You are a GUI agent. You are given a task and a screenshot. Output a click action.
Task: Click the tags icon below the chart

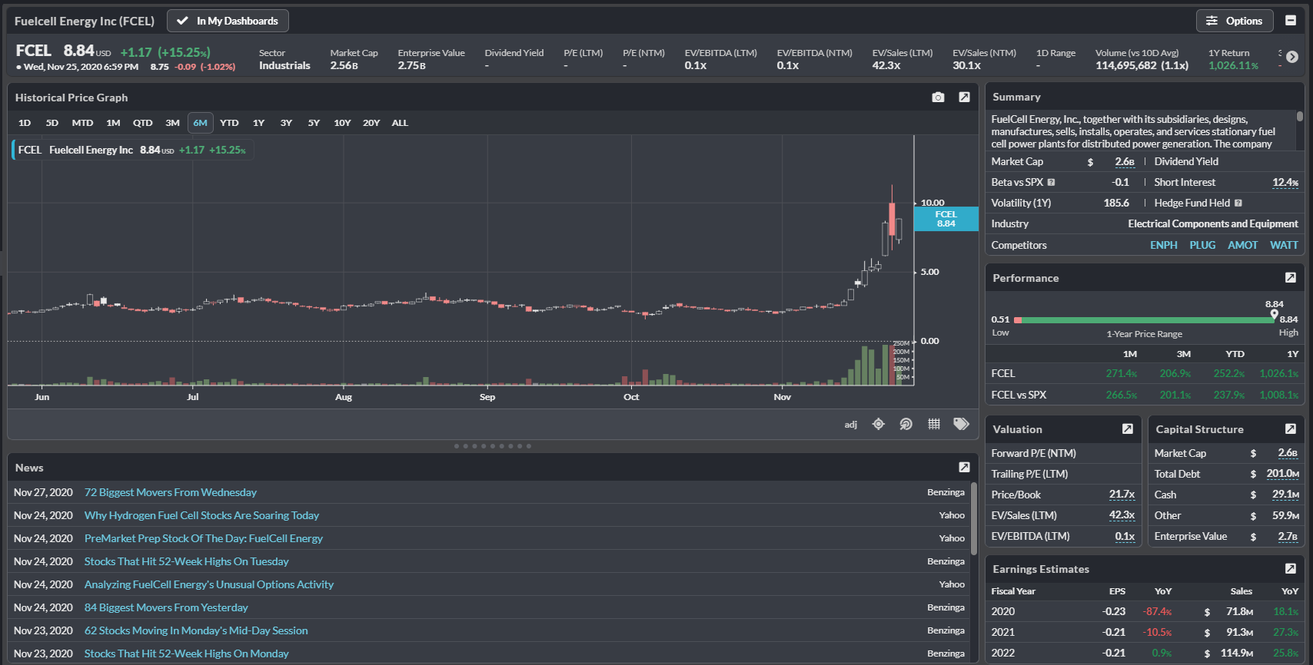tap(961, 424)
